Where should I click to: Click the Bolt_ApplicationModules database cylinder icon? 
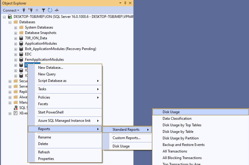tap(21, 49)
